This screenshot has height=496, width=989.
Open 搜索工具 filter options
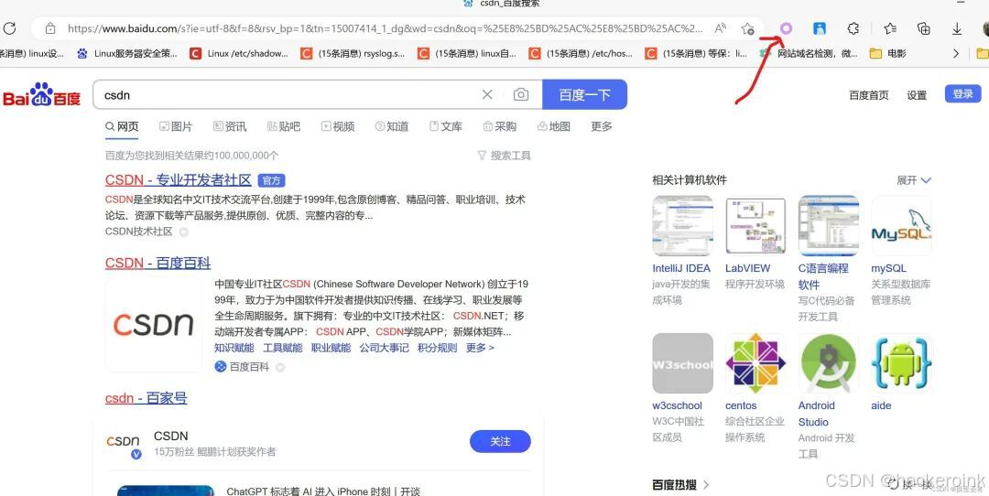click(x=504, y=156)
